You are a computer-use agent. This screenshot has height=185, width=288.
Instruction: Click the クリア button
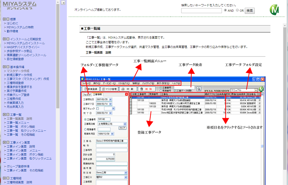(x=122, y=128)
